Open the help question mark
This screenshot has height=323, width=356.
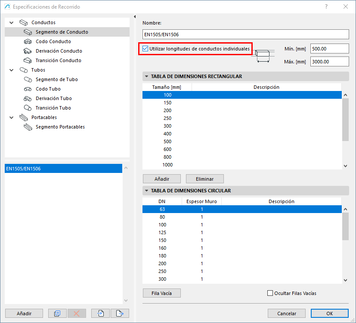(326, 6)
